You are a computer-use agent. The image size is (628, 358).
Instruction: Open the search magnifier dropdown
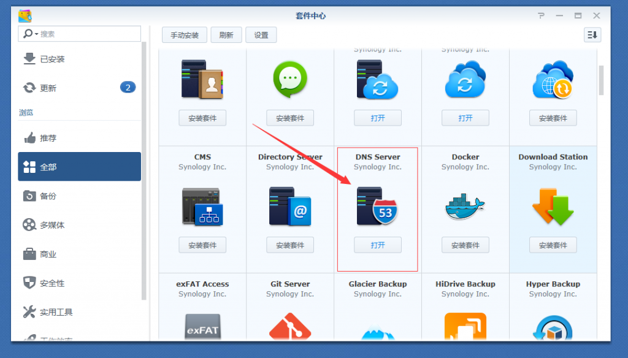30,34
